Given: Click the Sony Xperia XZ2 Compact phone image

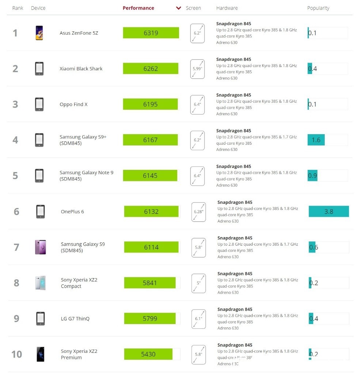Looking at the screenshot, I should click(x=40, y=283).
